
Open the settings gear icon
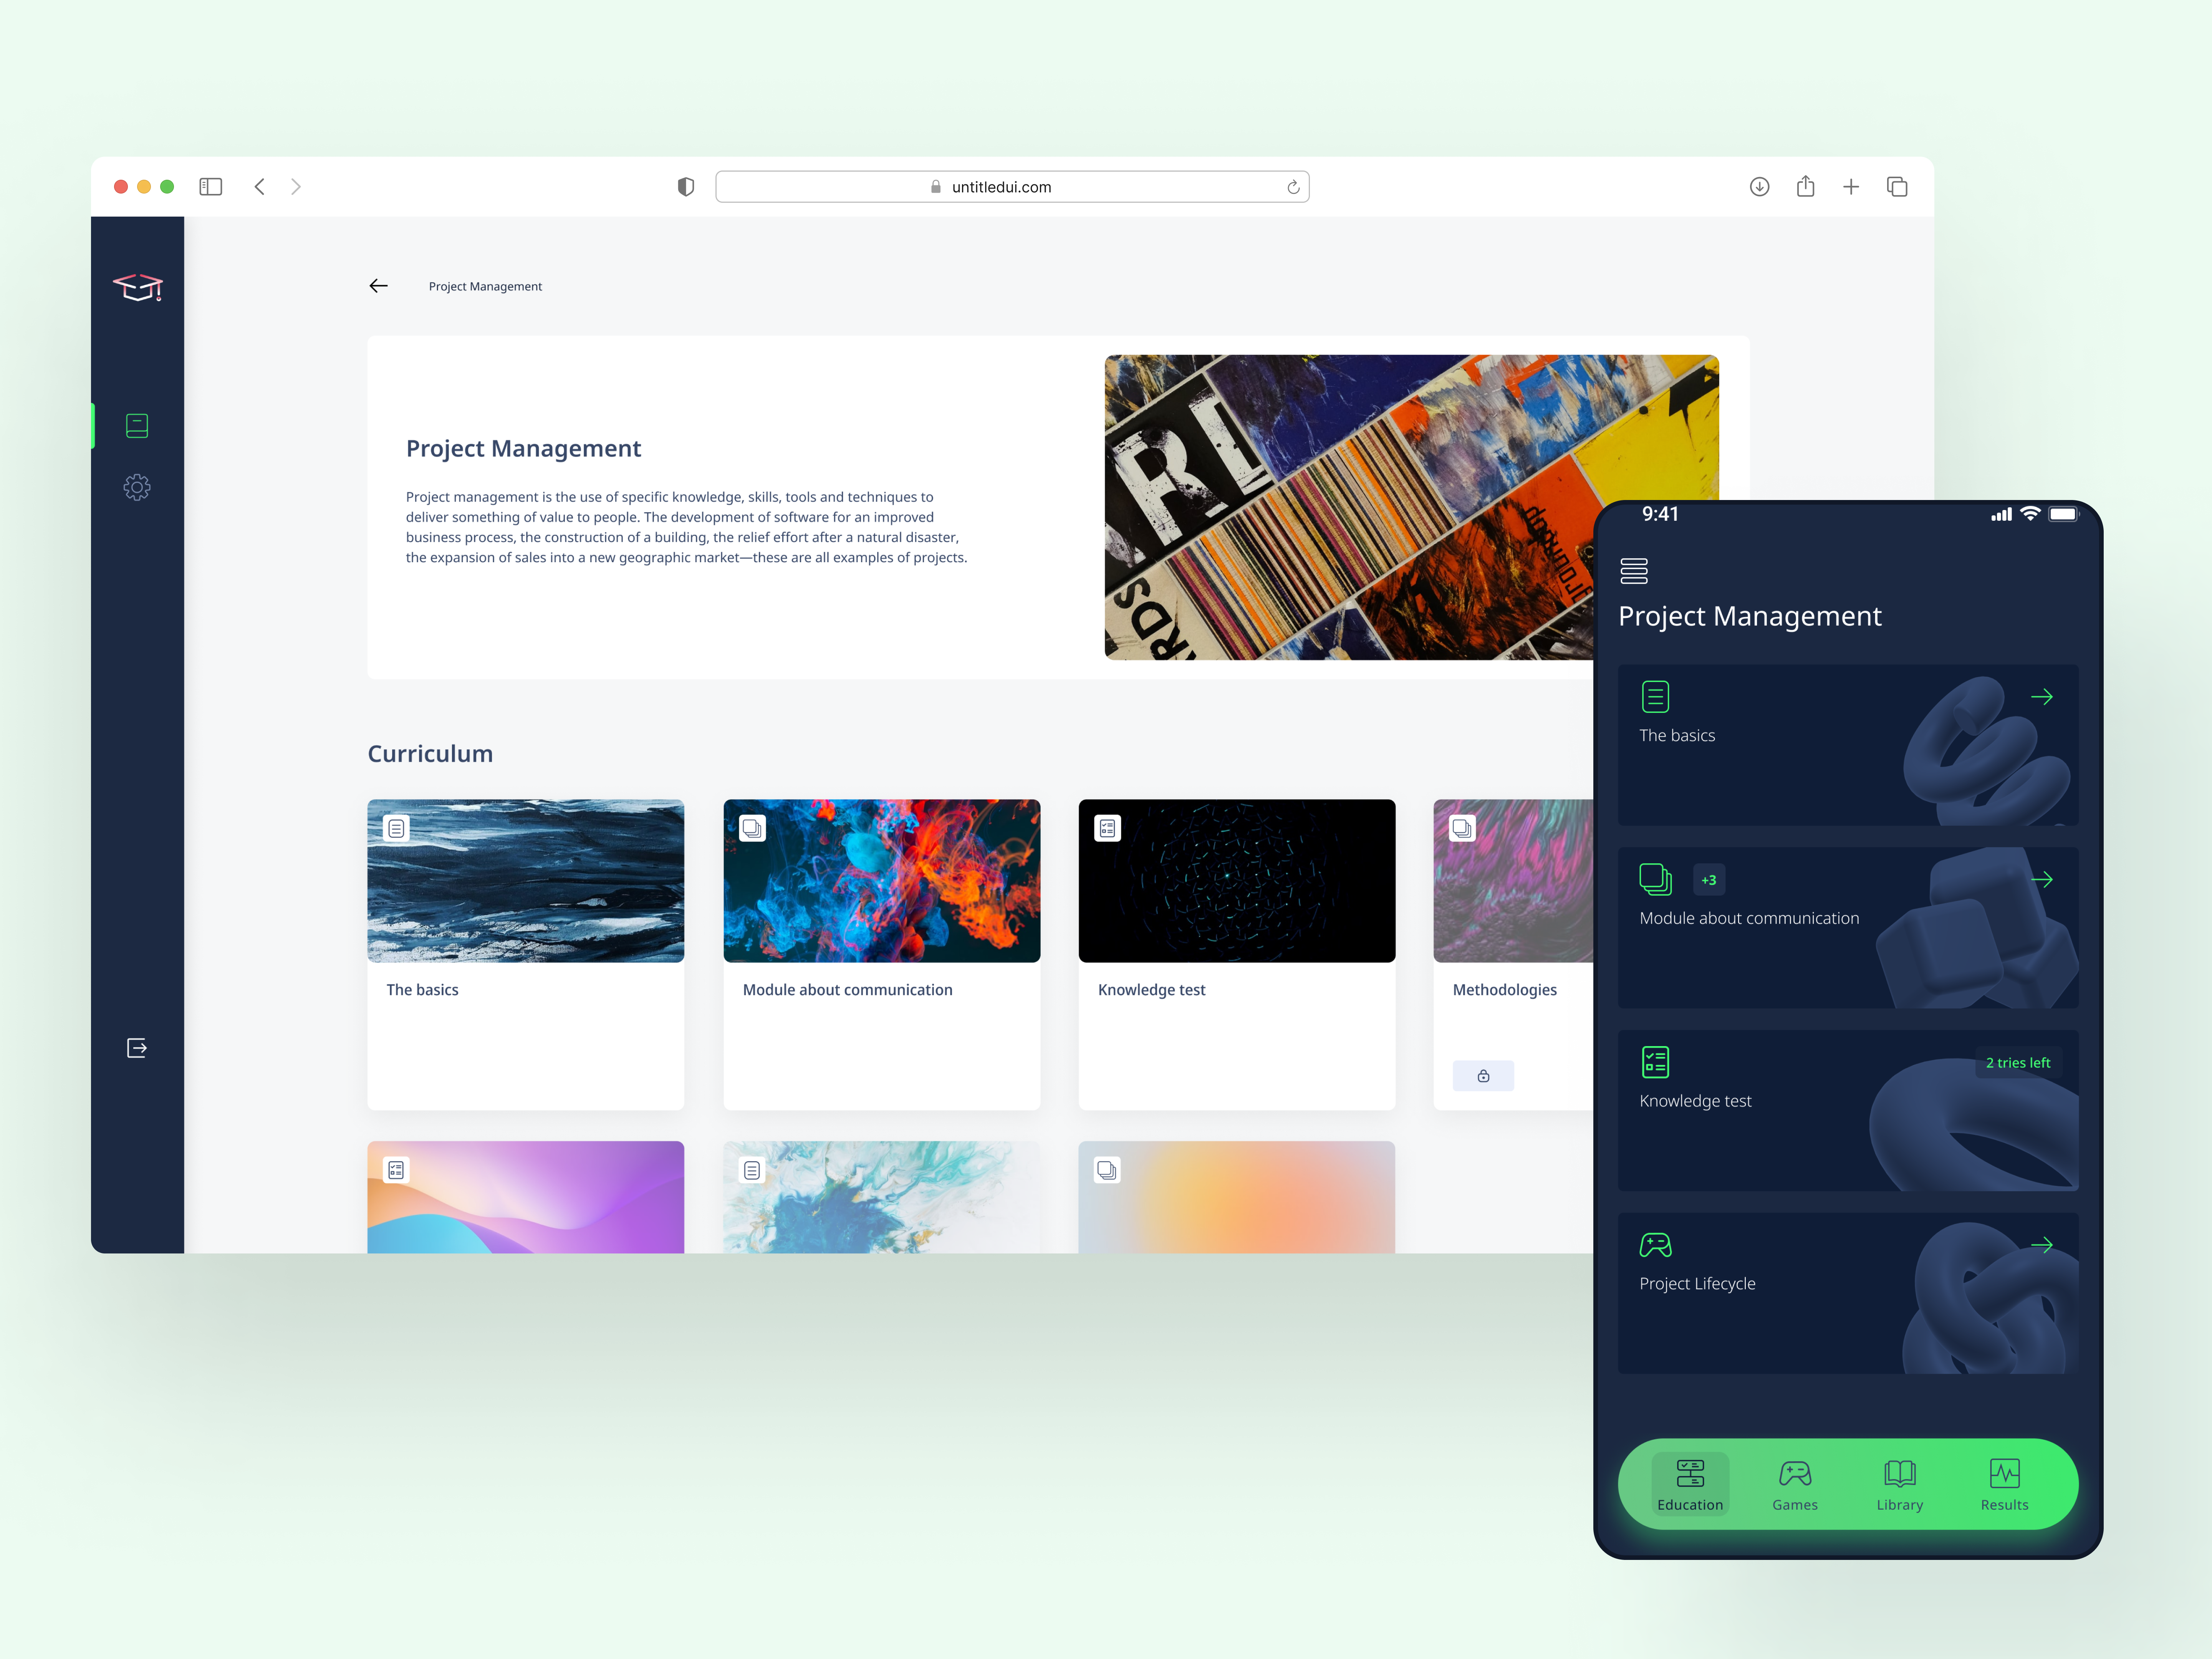pos(137,486)
